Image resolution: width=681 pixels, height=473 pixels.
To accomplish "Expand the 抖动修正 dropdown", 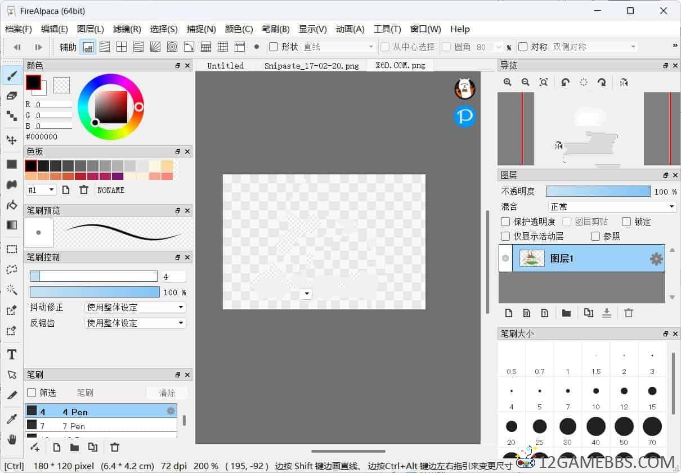I will (x=135, y=307).
